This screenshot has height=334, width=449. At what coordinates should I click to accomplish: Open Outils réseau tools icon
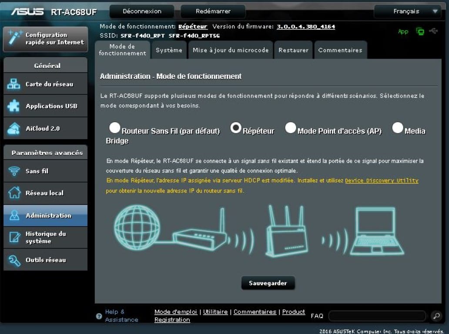tap(14, 260)
